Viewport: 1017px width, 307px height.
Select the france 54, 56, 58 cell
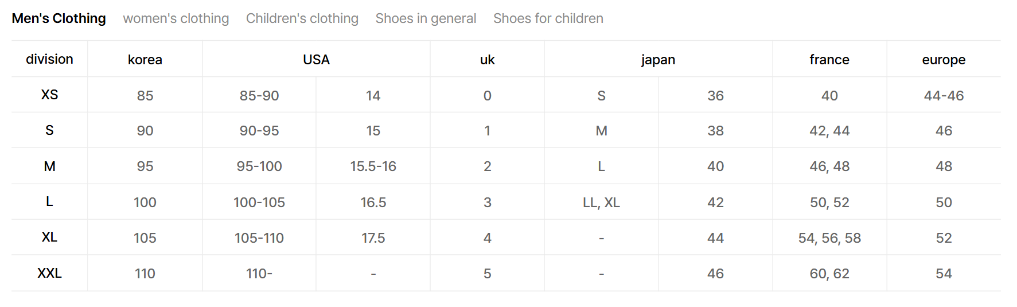click(829, 238)
